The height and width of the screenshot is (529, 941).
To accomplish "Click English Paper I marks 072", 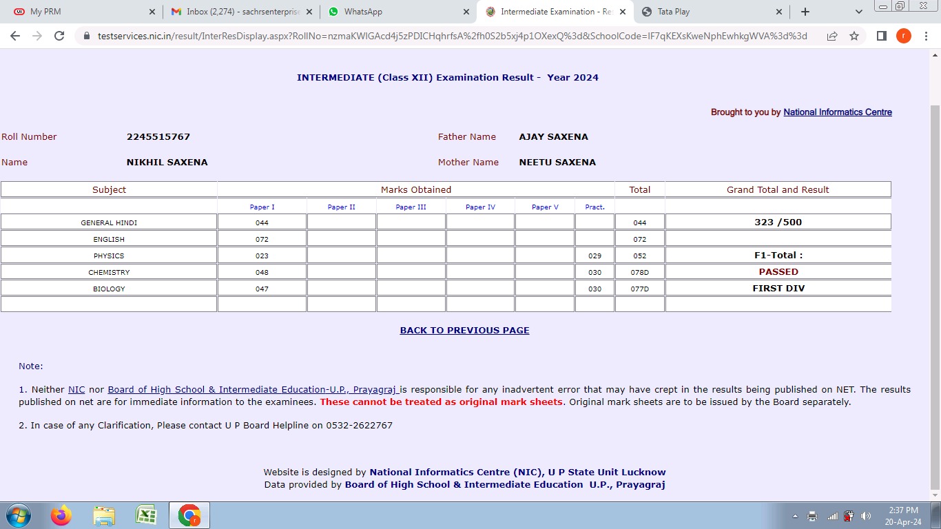I will [262, 240].
